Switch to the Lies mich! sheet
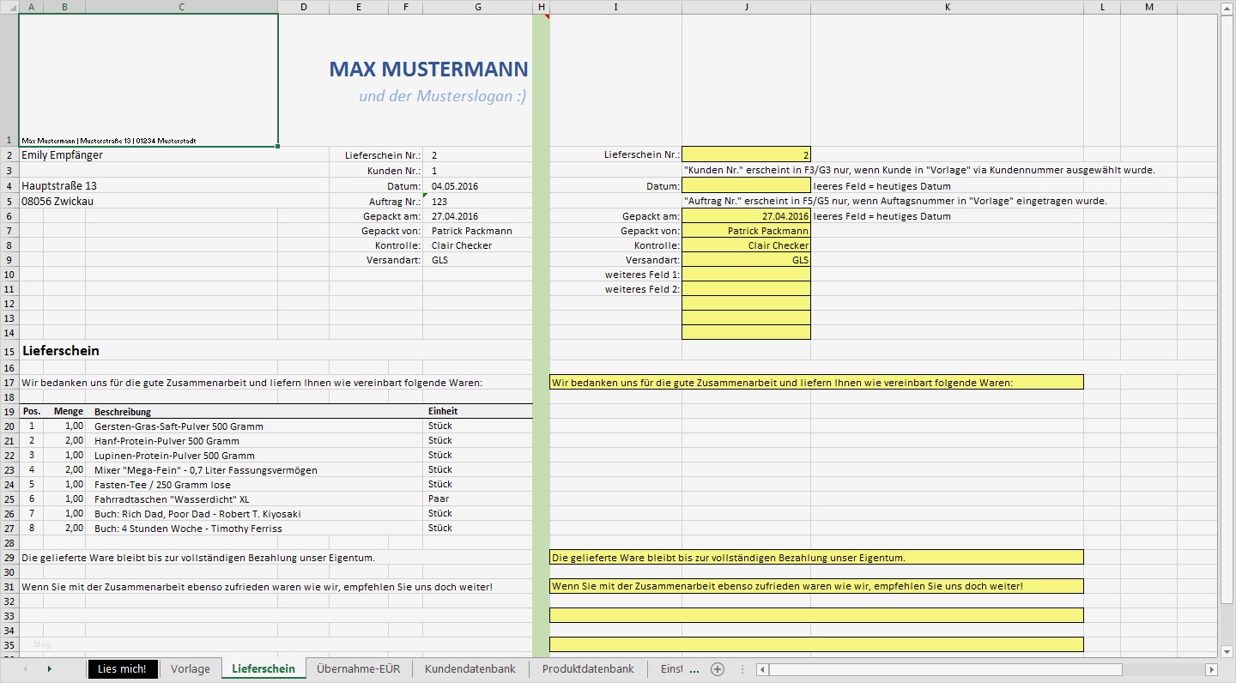 122,668
